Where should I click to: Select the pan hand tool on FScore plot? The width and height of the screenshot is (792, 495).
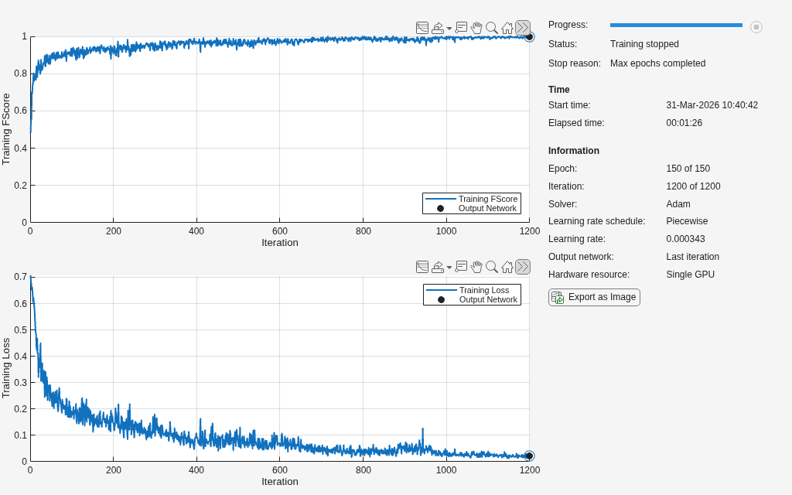pos(476,28)
